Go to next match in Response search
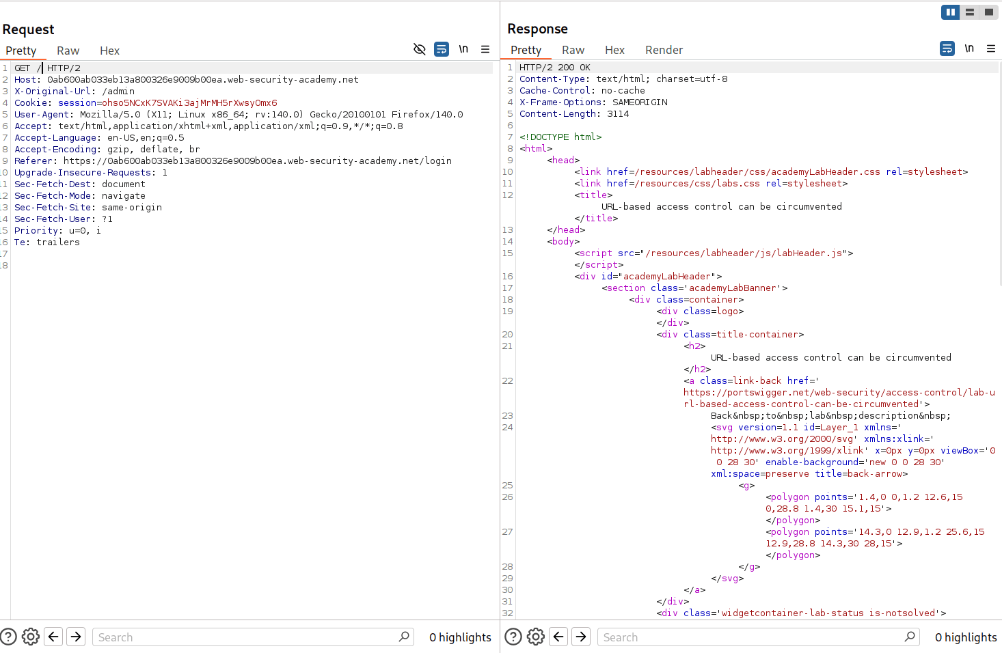The image size is (1002, 653). pyautogui.click(x=581, y=637)
